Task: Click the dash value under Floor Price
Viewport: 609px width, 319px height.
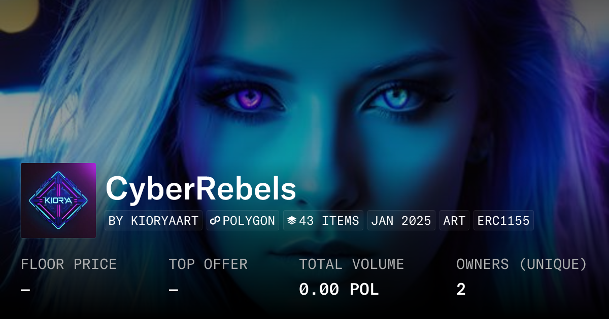Action: pyautogui.click(x=25, y=290)
